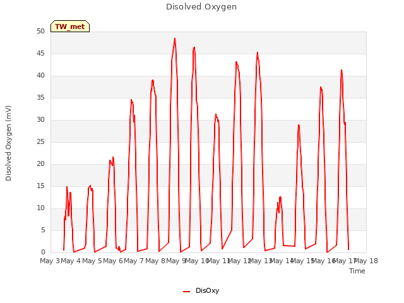The image size is (404, 303).
Task: Toggle the DisOxy legend entry
Action: (x=201, y=290)
